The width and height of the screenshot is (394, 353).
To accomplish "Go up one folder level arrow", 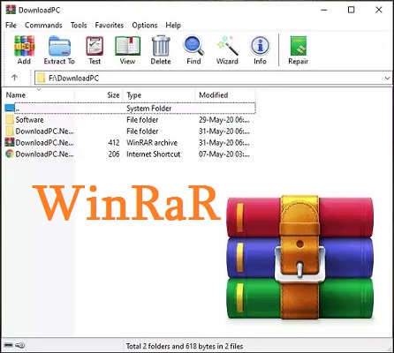I will tap(14, 78).
